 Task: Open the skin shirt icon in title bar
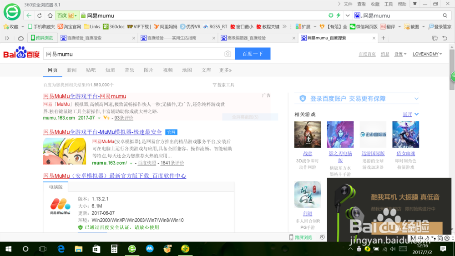[415, 4]
